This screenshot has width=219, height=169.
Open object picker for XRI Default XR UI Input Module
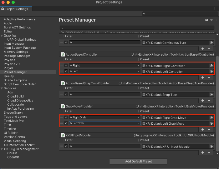pyautogui.click(x=211, y=147)
